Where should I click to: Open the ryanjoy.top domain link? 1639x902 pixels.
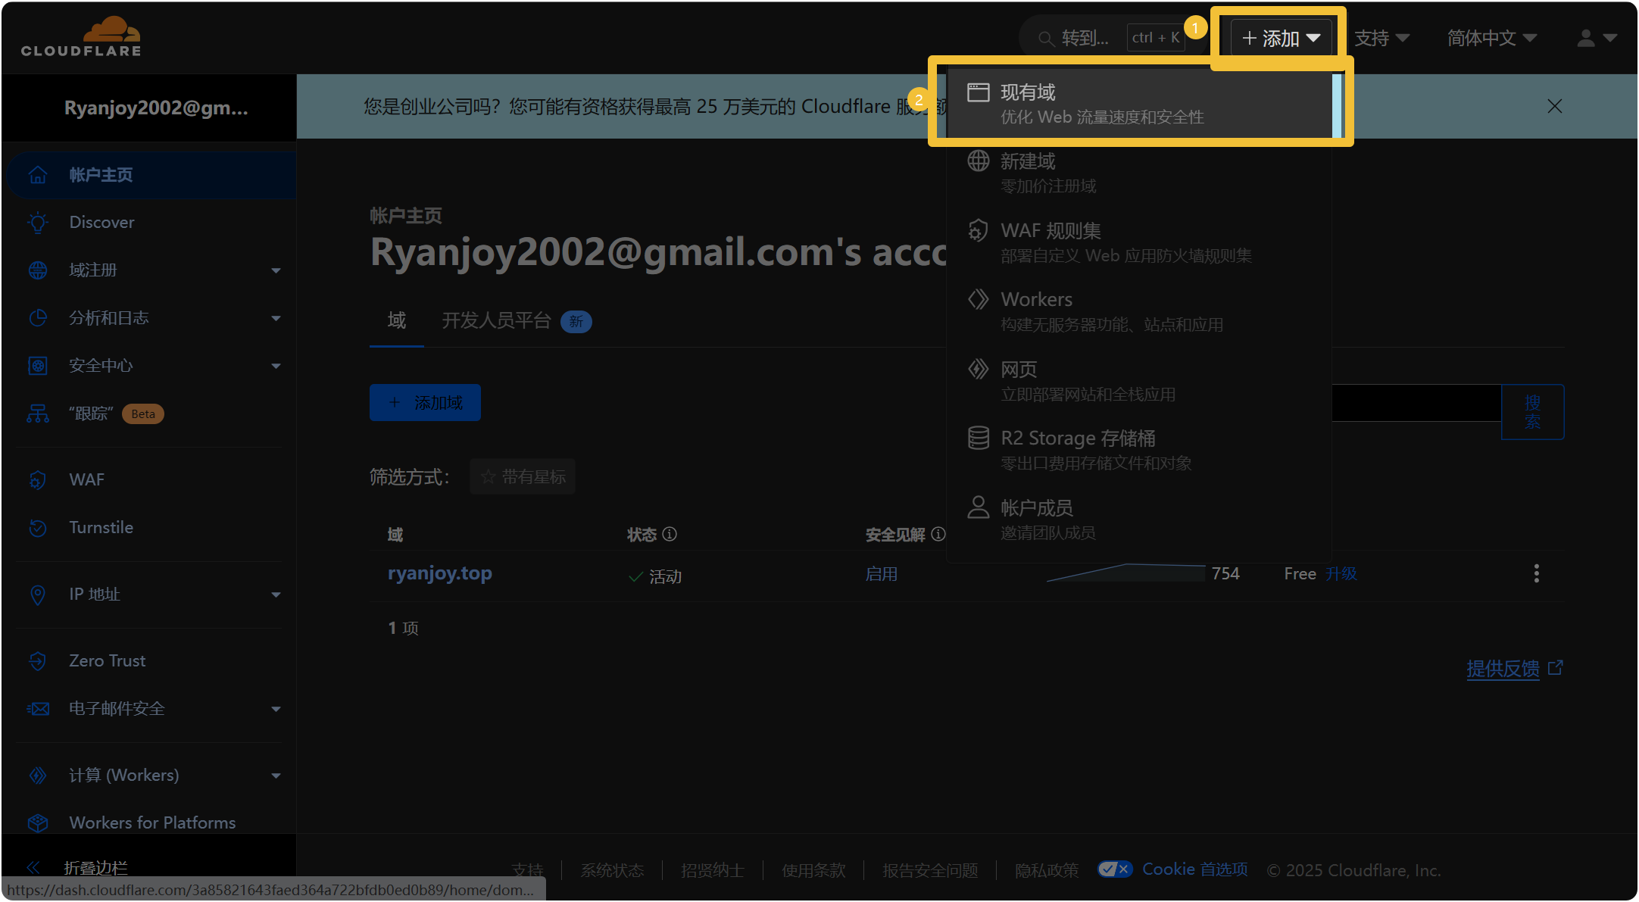click(x=439, y=573)
